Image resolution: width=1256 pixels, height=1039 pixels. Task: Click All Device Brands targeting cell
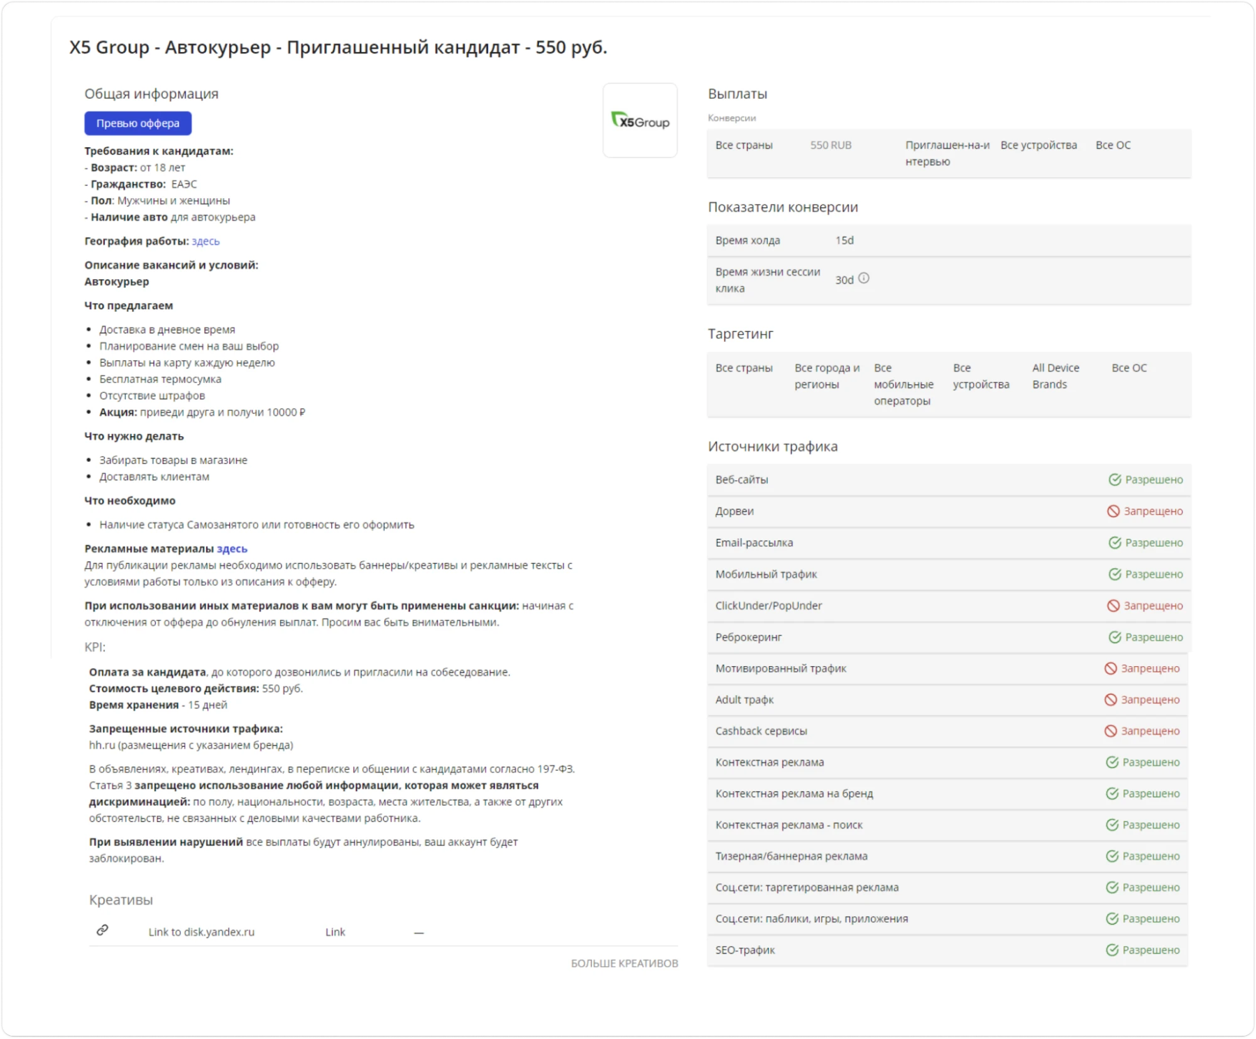(x=1056, y=376)
